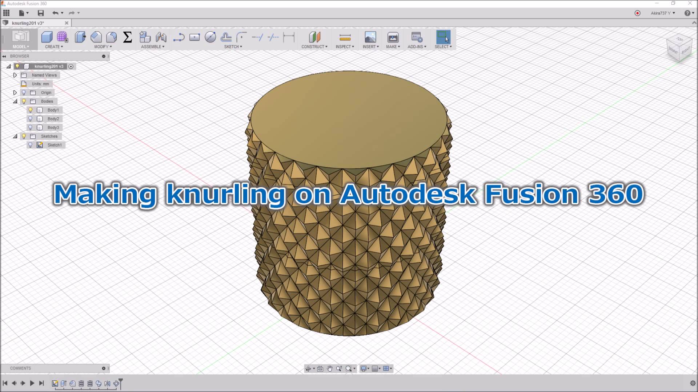Toggle visibility of Body3
This screenshot has width=698, height=392.
pyautogui.click(x=31, y=127)
